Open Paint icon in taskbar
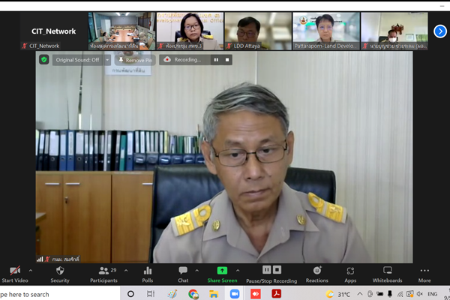 point(172,294)
